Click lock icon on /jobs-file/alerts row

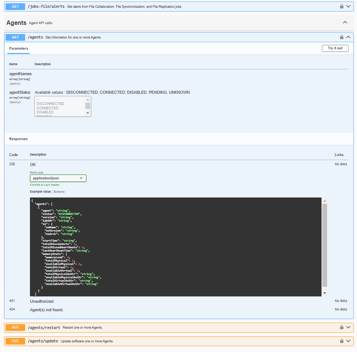(341, 6)
